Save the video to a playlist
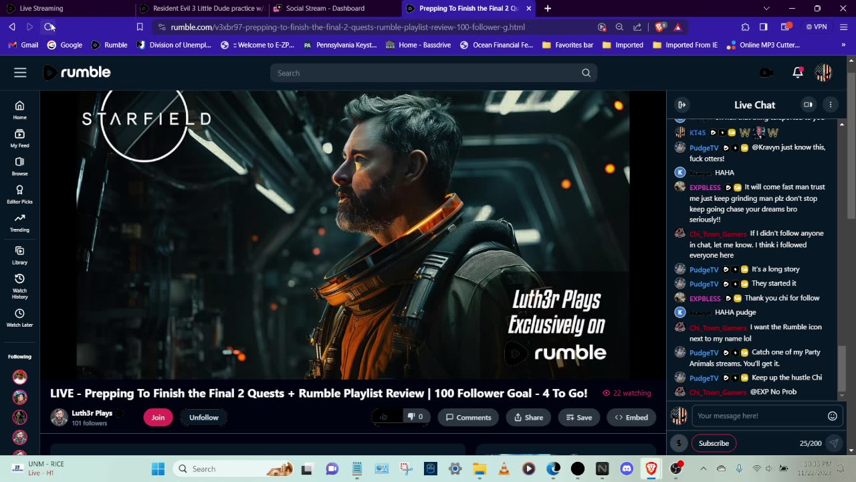This screenshot has height=482, width=856. (579, 417)
